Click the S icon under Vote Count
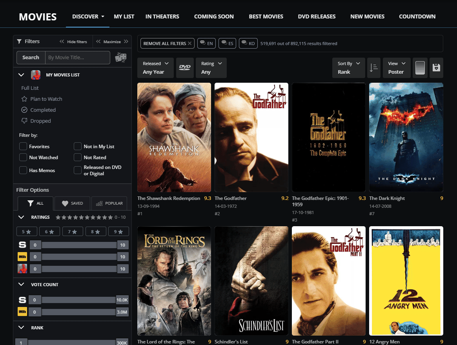 (x=22, y=300)
